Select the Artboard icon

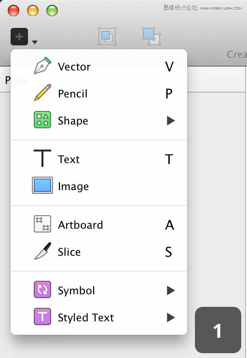tap(42, 224)
